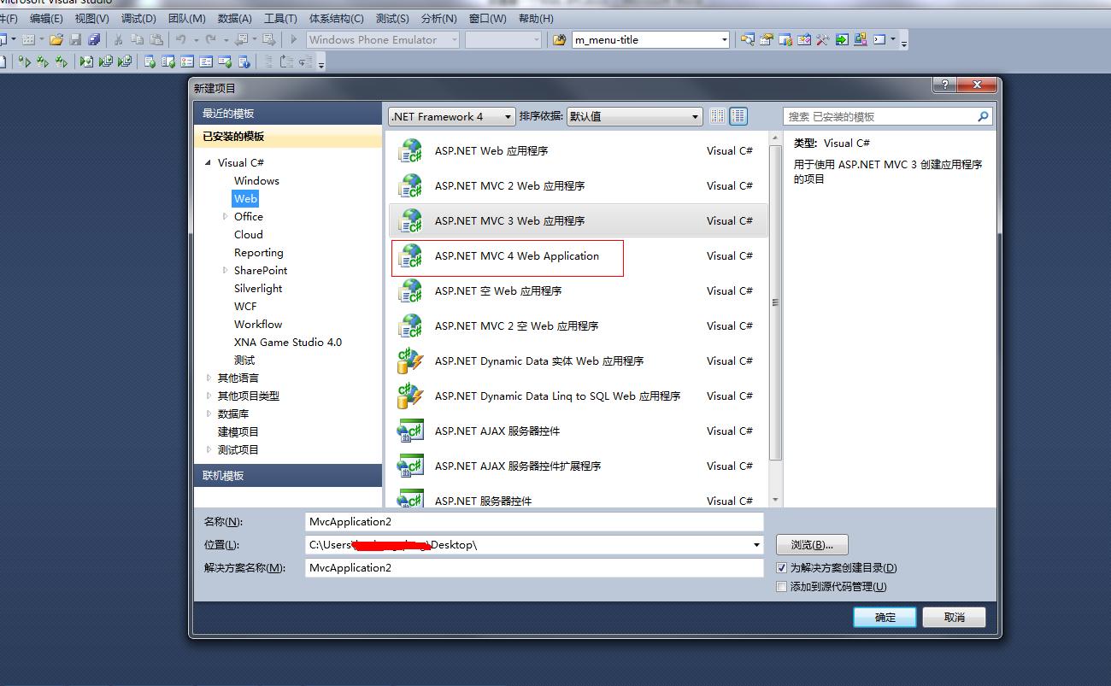
Task: Open the .NET Framework 4 dropdown
Action: (451, 116)
